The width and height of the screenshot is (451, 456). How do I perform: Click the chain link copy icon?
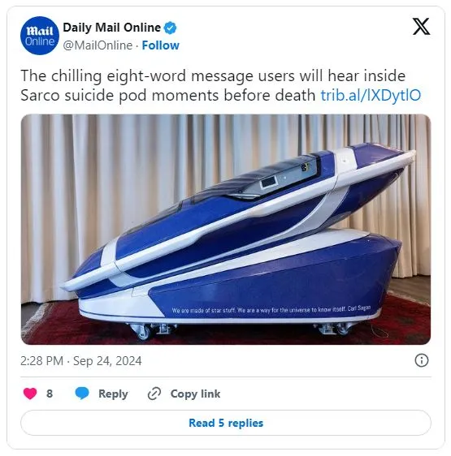click(154, 394)
